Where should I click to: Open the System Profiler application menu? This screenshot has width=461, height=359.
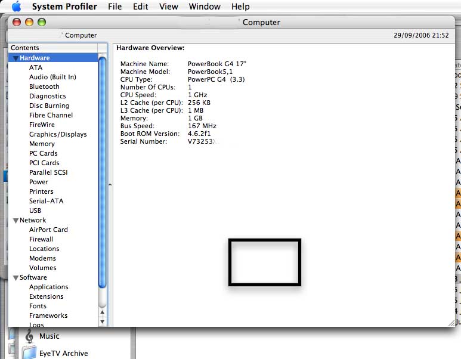pos(64,7)
